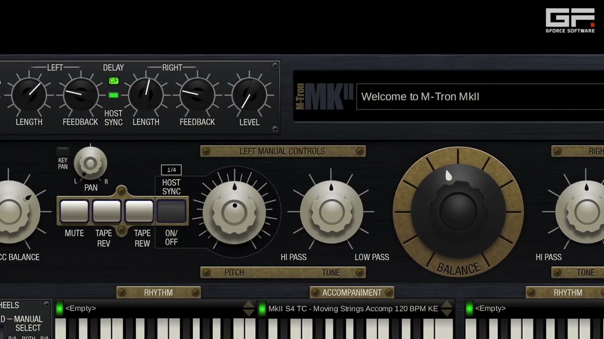Adjust the Right delay Length knob
604x339 pixels.
(x=146, y=94)
